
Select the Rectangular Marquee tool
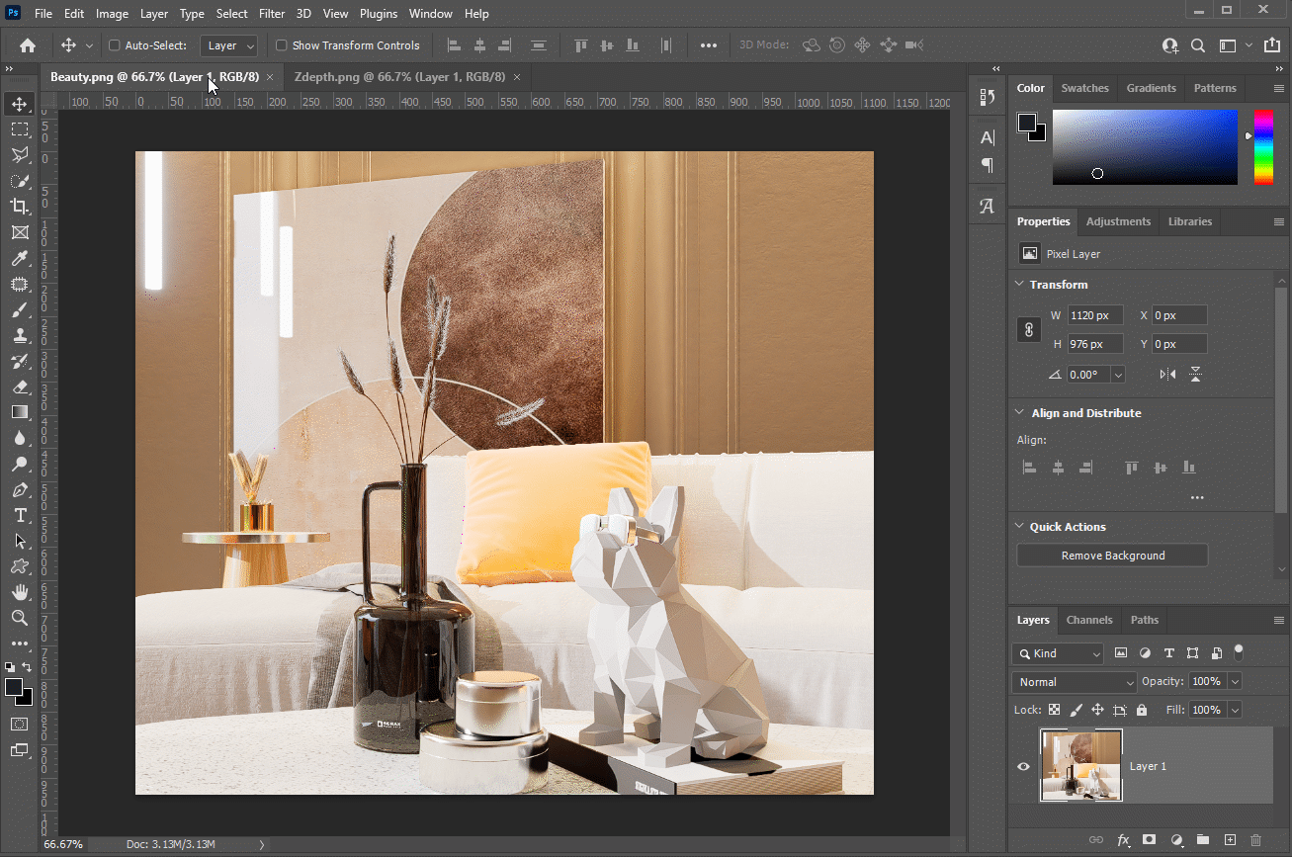[20, 129]
